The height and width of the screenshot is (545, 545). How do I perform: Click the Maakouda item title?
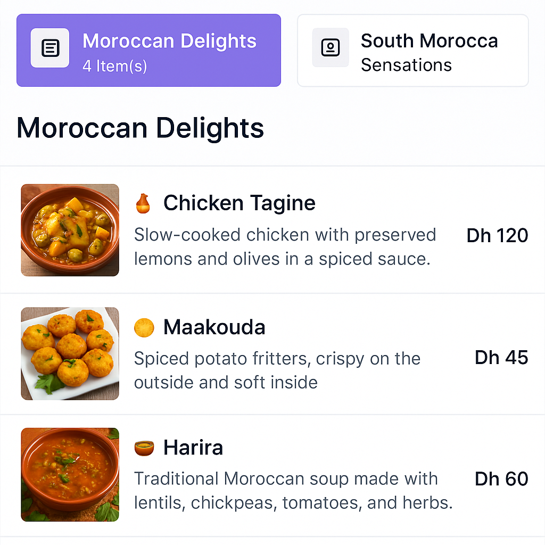(x=214, y=327)
